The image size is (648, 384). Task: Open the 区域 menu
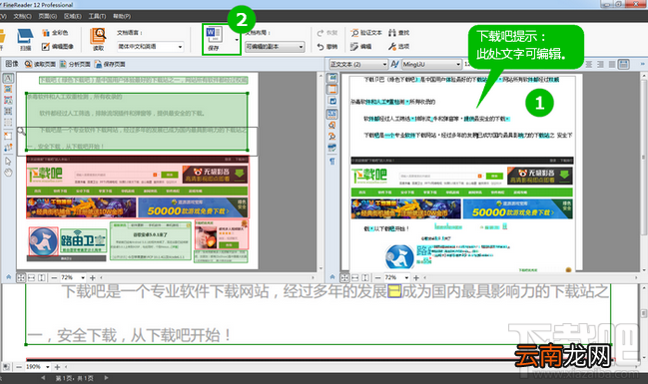point(72,16)
